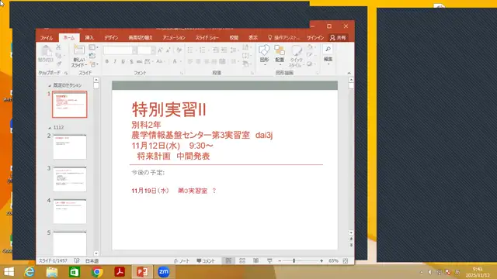497x279 pixels.
Task: Click the Paste (貼り付け) clipboard icon
Action: pos(46,50)
